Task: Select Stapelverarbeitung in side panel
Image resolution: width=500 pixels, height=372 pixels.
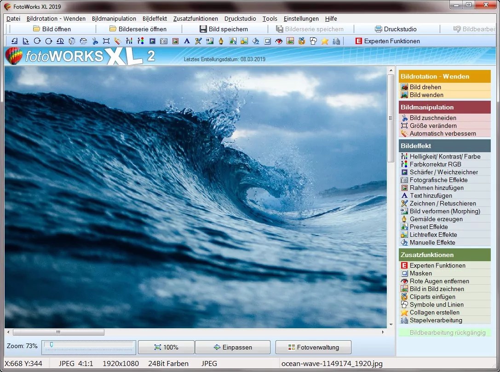Action: coord(444,320)
